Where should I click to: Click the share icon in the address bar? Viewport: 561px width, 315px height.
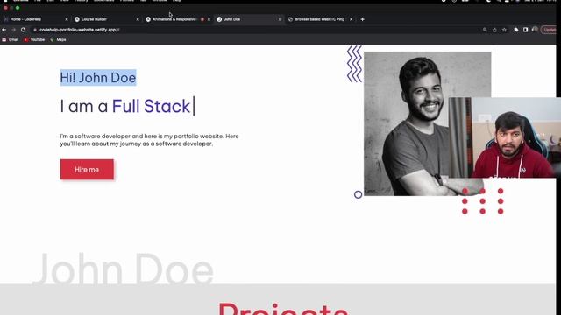click(494, 30)
